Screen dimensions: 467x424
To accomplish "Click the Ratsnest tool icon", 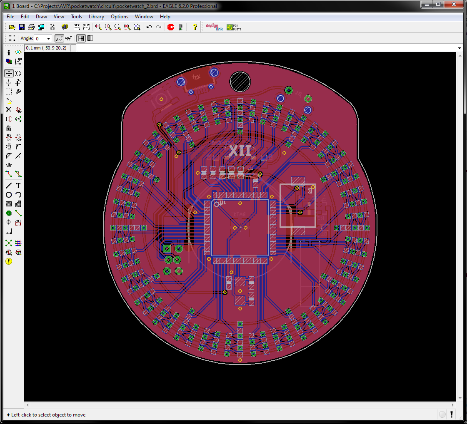I will (9, 243).
